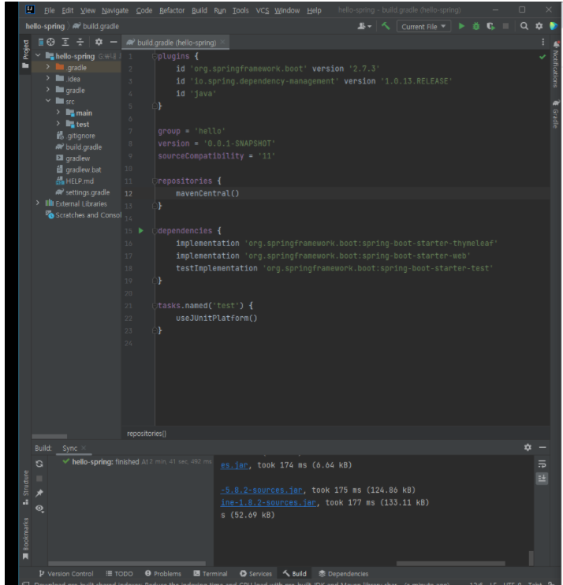Click the Select Opened File target icon
The height and width of the screenshot is (585, 563).
(51, 42)
